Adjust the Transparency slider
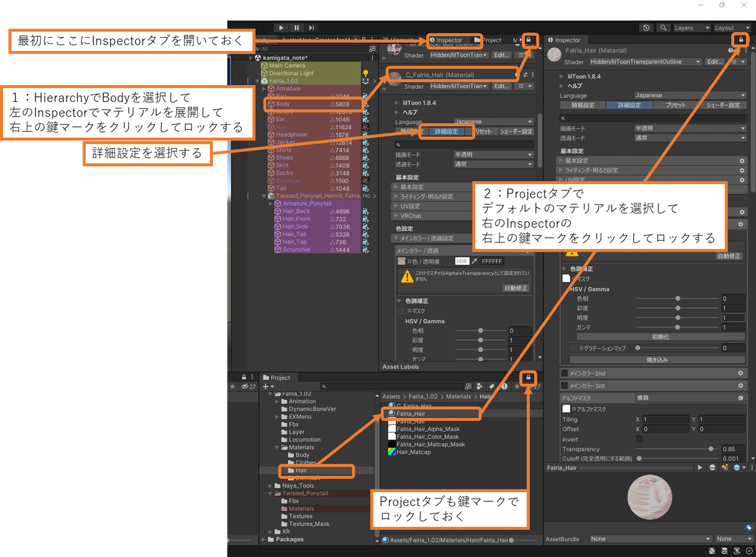 pos(677,449)
